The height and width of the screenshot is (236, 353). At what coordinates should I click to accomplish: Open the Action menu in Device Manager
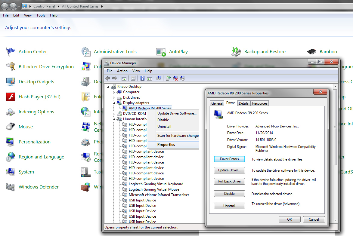(x=122, y=71)
